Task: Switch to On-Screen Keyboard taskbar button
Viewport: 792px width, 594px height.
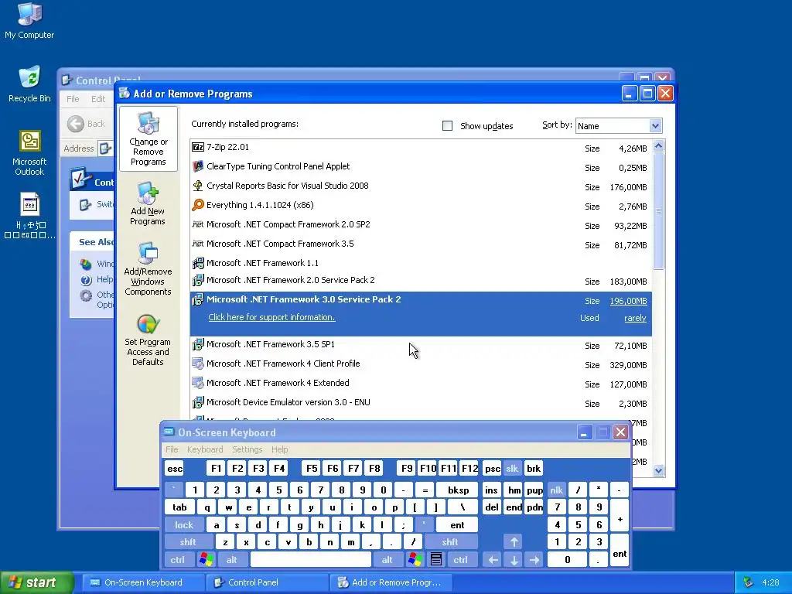Action: click(143, 582)
